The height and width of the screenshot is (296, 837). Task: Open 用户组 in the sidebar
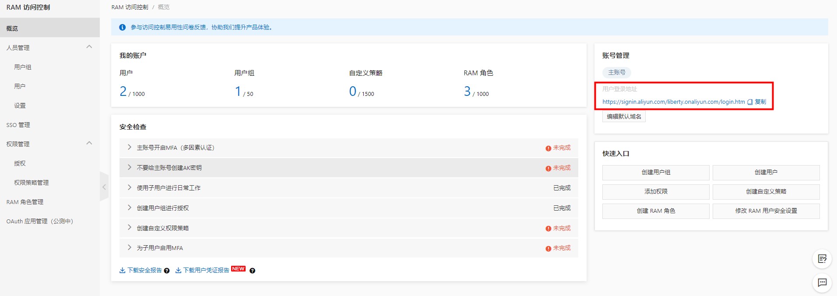tap(23, 67)
